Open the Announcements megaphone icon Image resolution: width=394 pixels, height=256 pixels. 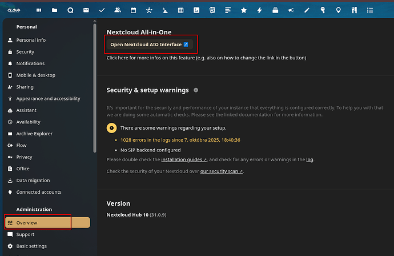click(x=291, y=10)
